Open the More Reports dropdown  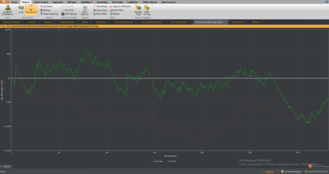coord(85,10)
